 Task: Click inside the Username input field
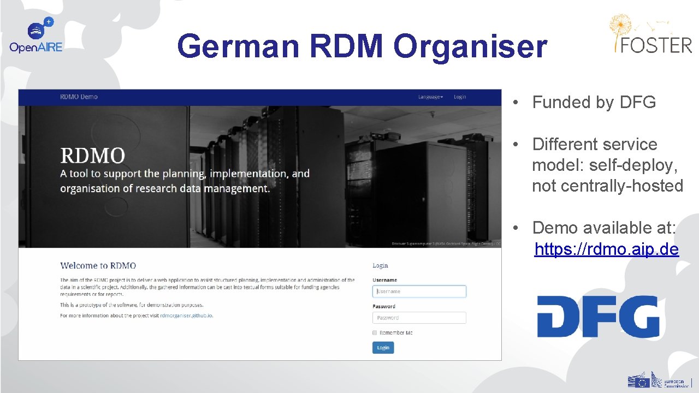tap(419, 291)
